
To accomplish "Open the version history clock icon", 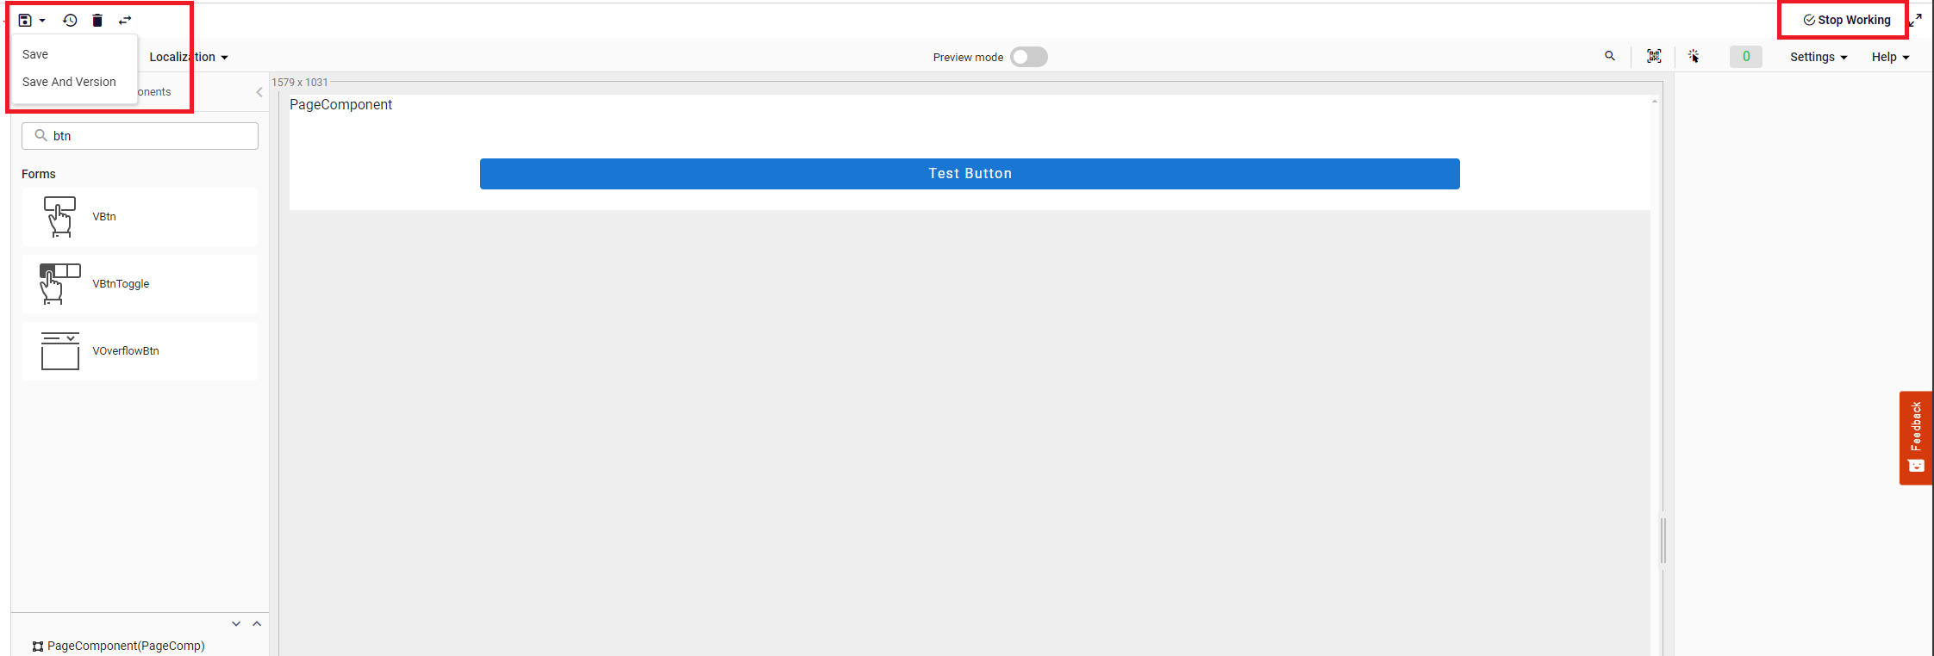I will pyautogui.click(x=70, y=20).
